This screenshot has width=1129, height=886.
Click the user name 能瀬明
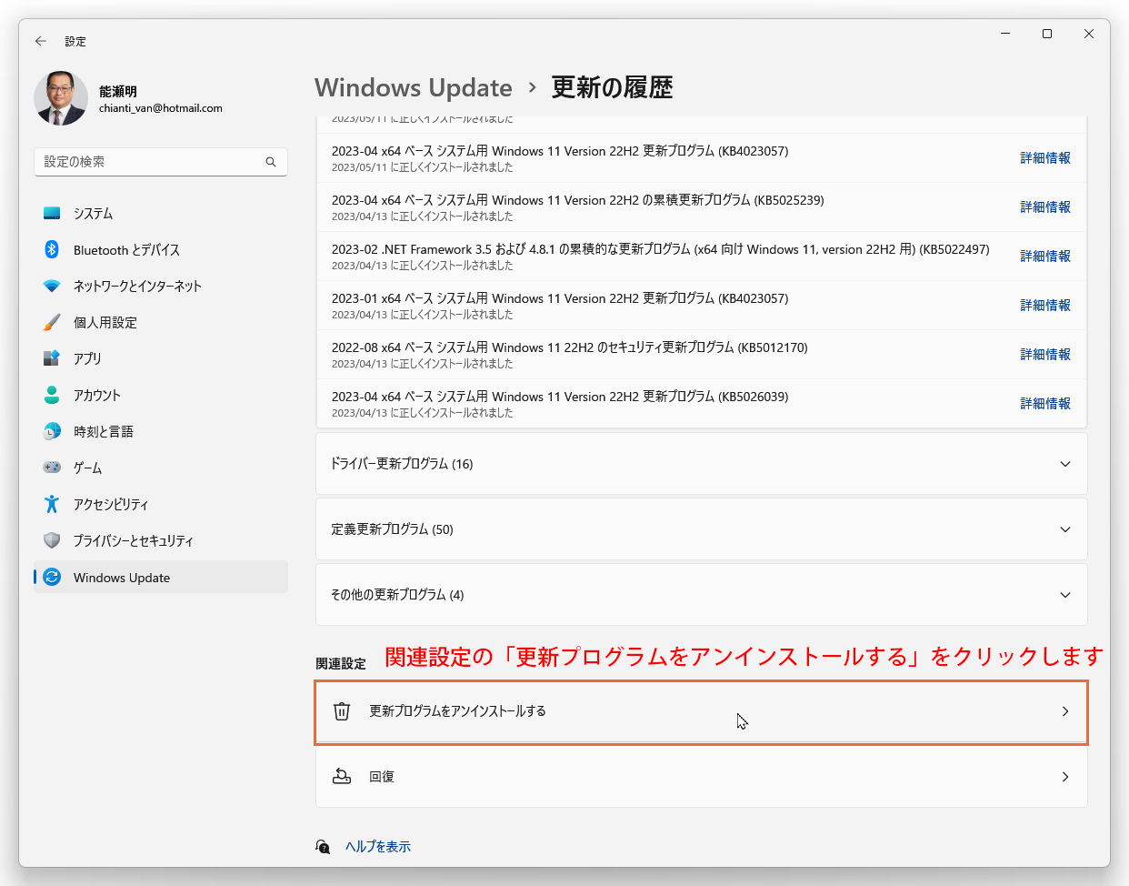click(x=118, y=92)
